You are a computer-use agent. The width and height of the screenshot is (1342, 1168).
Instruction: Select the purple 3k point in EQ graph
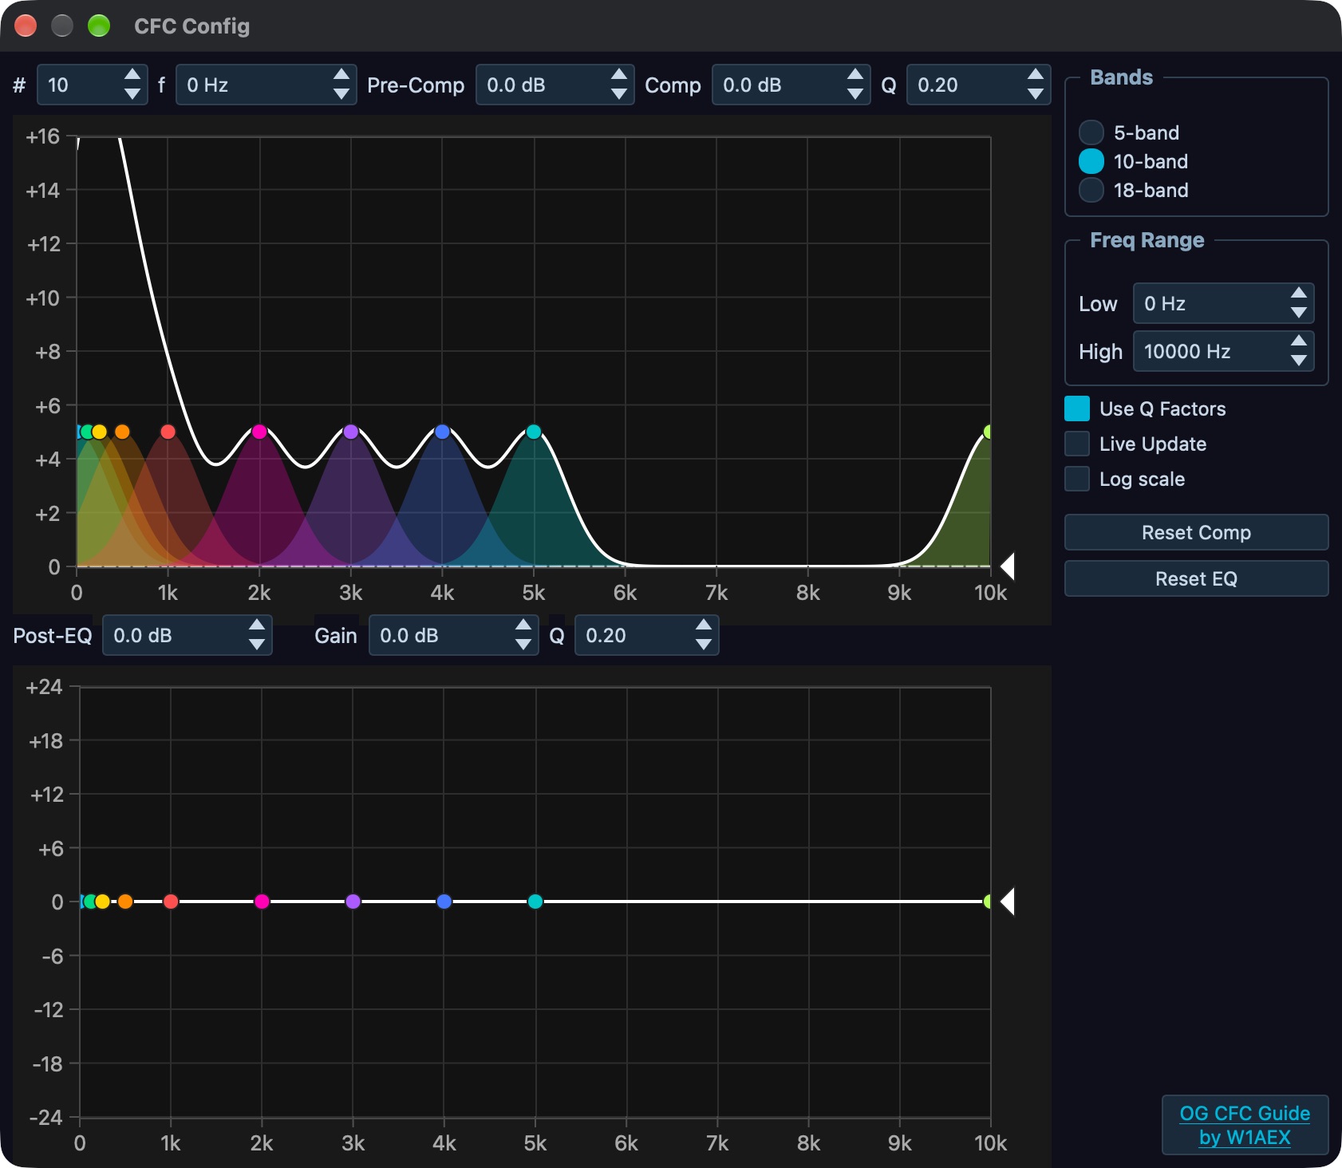(x=353, y=902)
